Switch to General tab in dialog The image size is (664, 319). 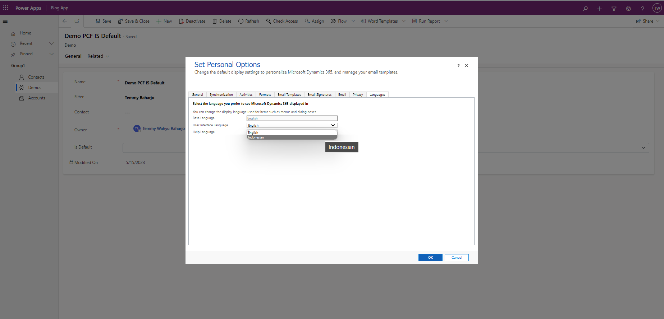[197, 95]
